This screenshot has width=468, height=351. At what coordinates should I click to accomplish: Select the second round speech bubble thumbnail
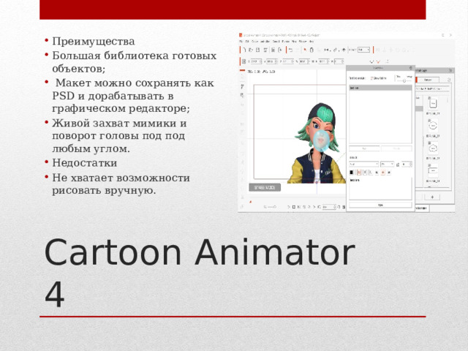[433, 125]
